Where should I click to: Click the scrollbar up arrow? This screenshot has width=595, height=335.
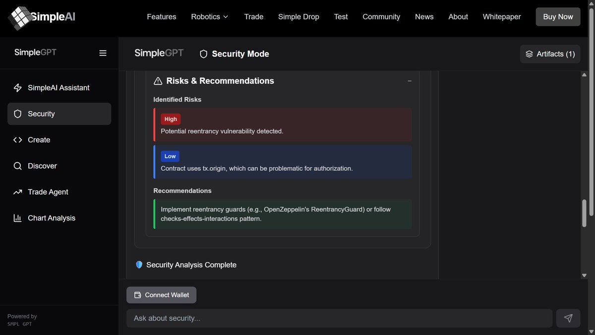[x=584, y=75]
